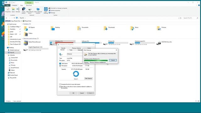Switch to the Previous Versions tab

point(76,48)
